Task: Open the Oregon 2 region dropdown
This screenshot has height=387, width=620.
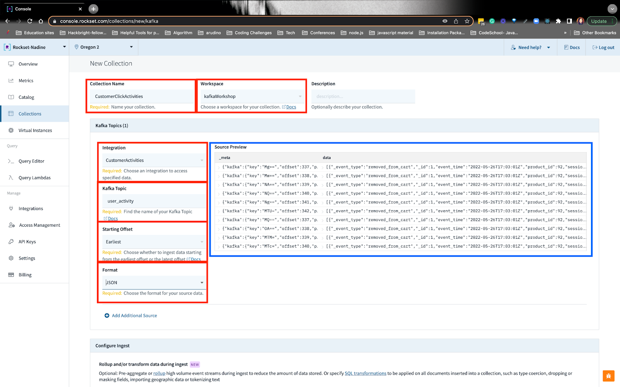Action: click(104, 47)
